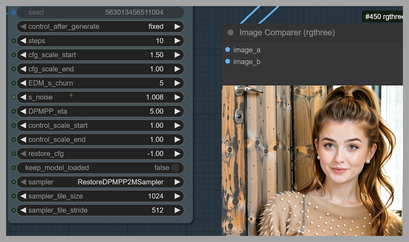This screenshot has height=242, width=409.
Task: Decrease cfg_scale_end using the left arrow
Action: (23, 69)
